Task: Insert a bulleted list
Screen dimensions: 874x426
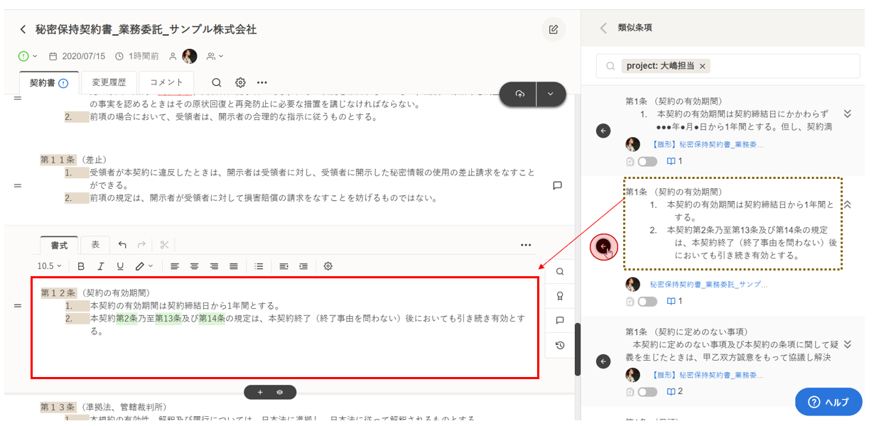Action: coord(259,266)
